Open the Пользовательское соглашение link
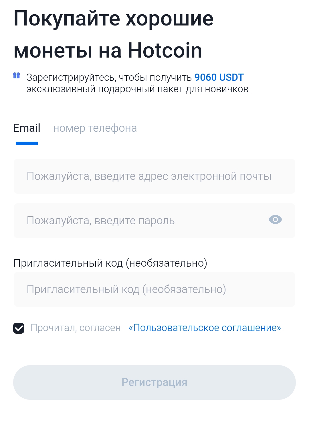Viewport: 309px width, 421px height. tap(205, 328)
